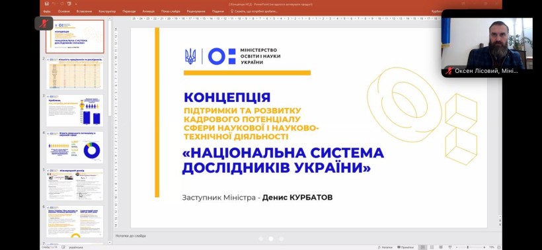The image size is (542, 250).
Task: Click the zoom percentage value
Action: [x=492, y=247]
